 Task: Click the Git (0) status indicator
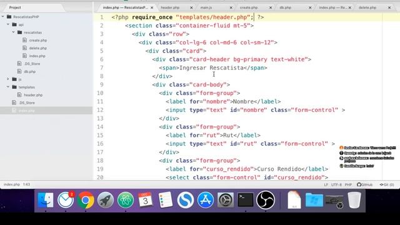coord(387,184)
